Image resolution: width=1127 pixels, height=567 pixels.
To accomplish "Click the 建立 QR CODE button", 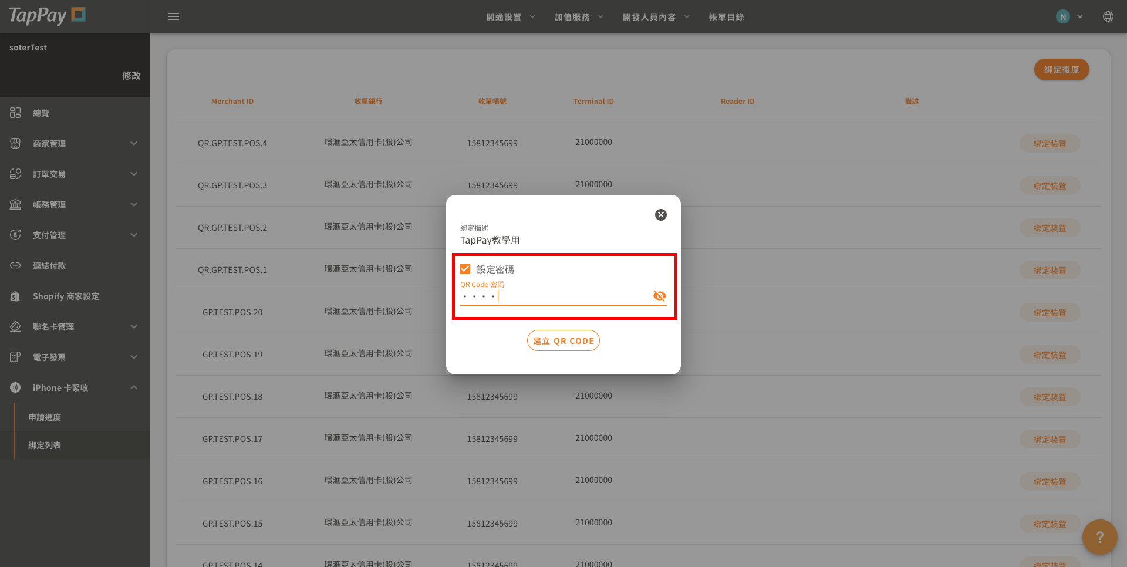I will tap(563, 341).
